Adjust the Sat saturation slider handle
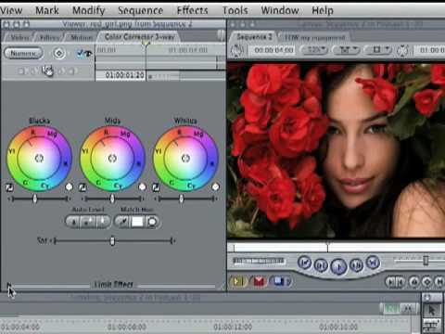This screenshot has width=445, height=334. (x=112, y=240)
